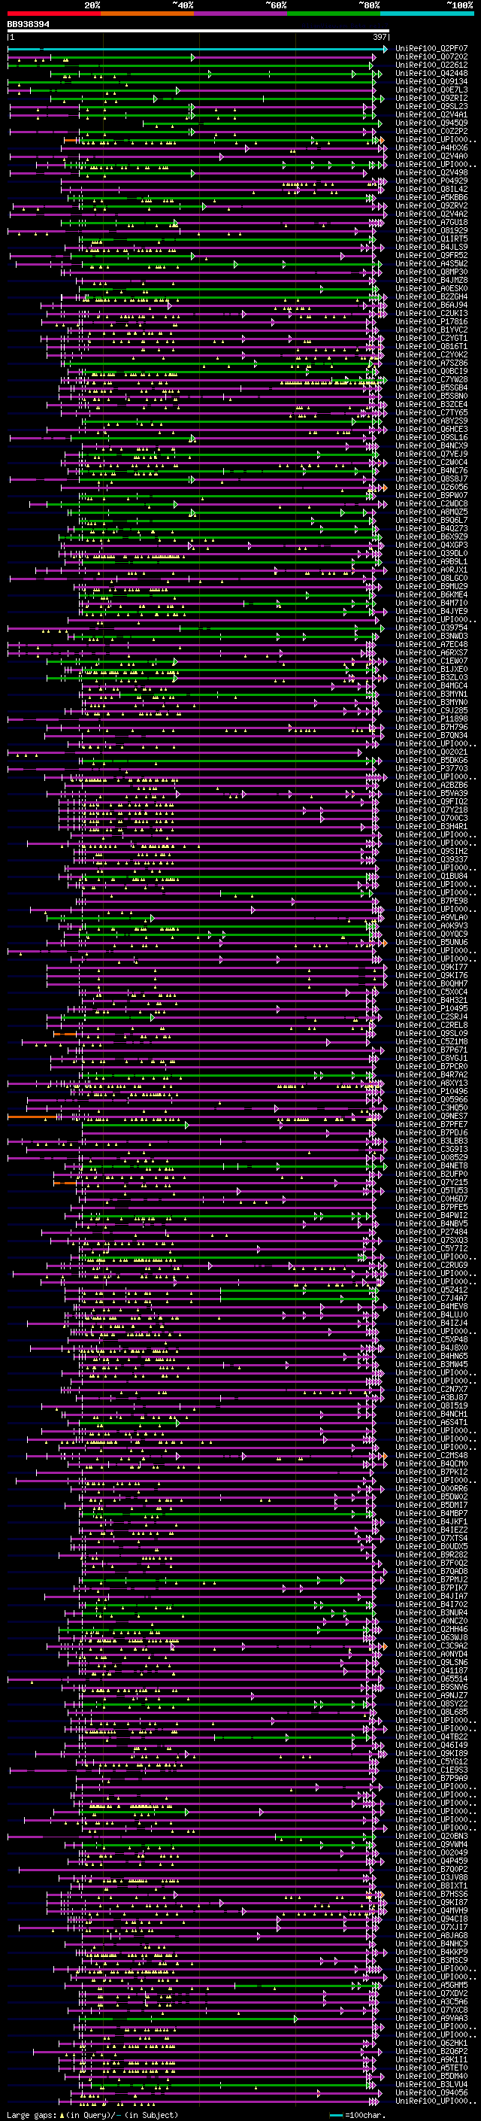Click hit UniRef100_P10495

point(431,1009)
